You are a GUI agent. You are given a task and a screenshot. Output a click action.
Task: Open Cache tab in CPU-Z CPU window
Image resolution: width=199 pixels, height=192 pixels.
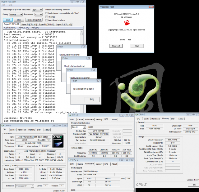[13, 130]
